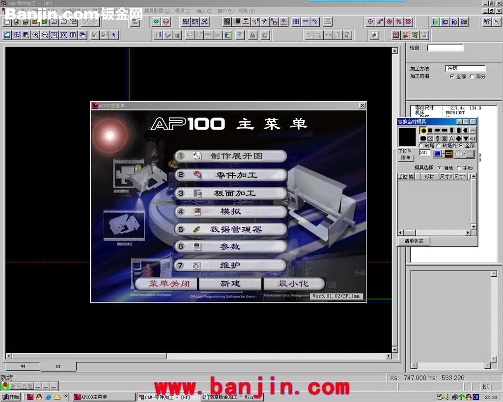Switch to 南京钣金加工 browser taskbar item

pos(232,397)
